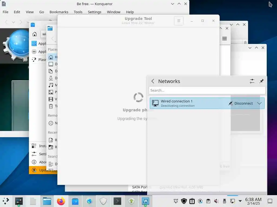
Task: Open Settings in the Discover sidebar
Action: 39,154
